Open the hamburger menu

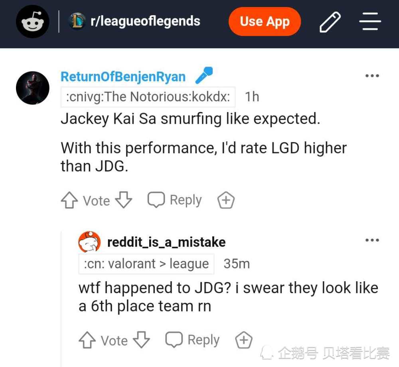coord(370,22)
